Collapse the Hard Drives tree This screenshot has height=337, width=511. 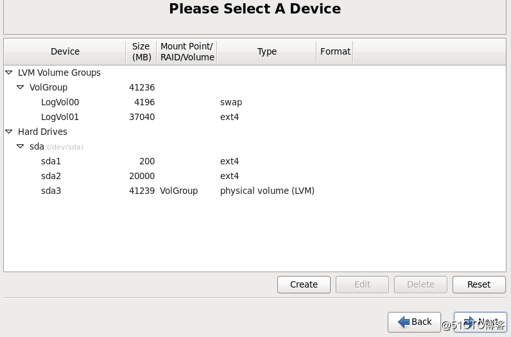[x=9, y=132]
